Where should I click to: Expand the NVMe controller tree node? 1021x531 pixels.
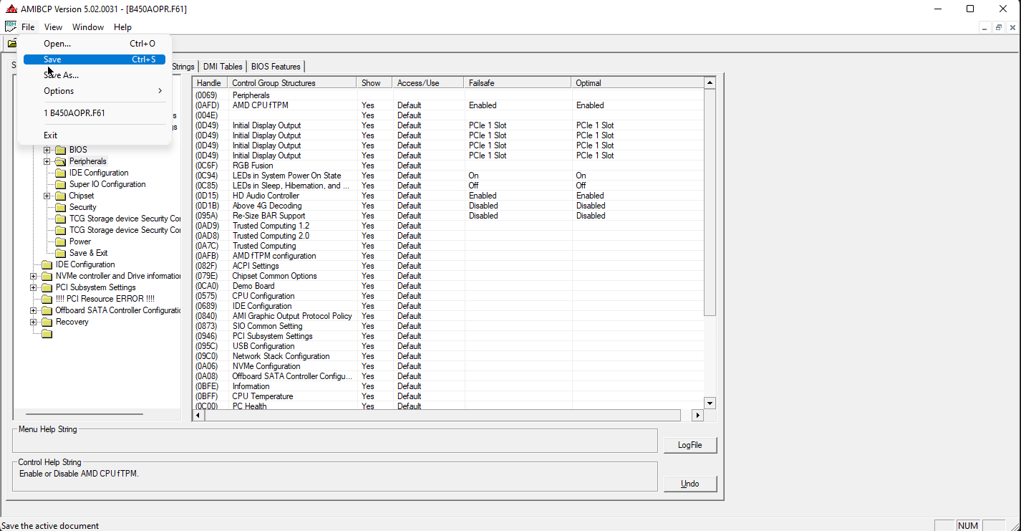[34, 276]
